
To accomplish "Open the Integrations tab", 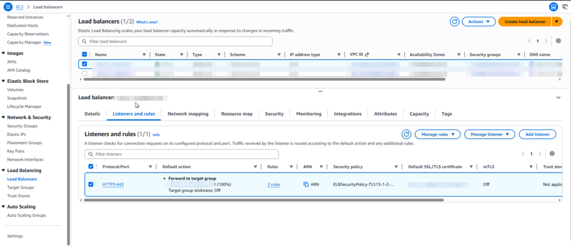I will click(348, 114).
